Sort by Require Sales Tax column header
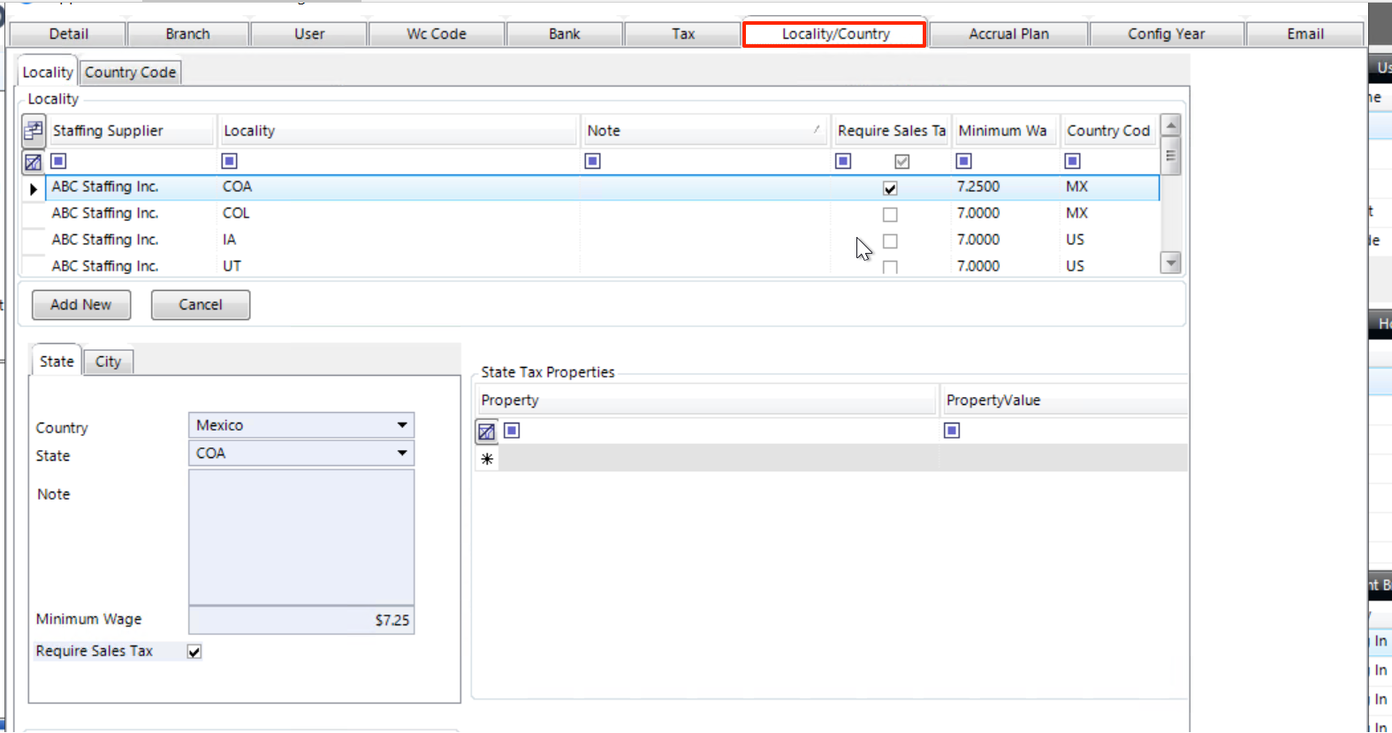The image size is (1392, 733). [x=891, y=131]
